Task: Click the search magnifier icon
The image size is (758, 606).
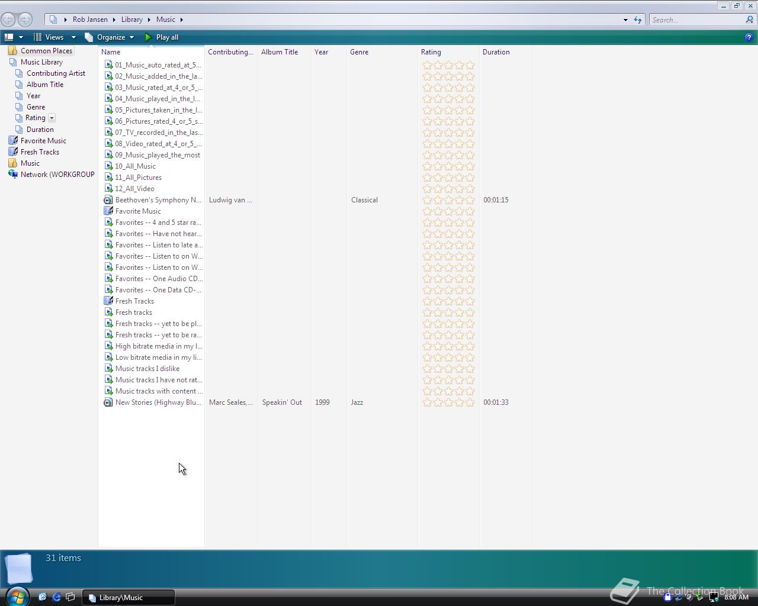Action: pos(750,20)
